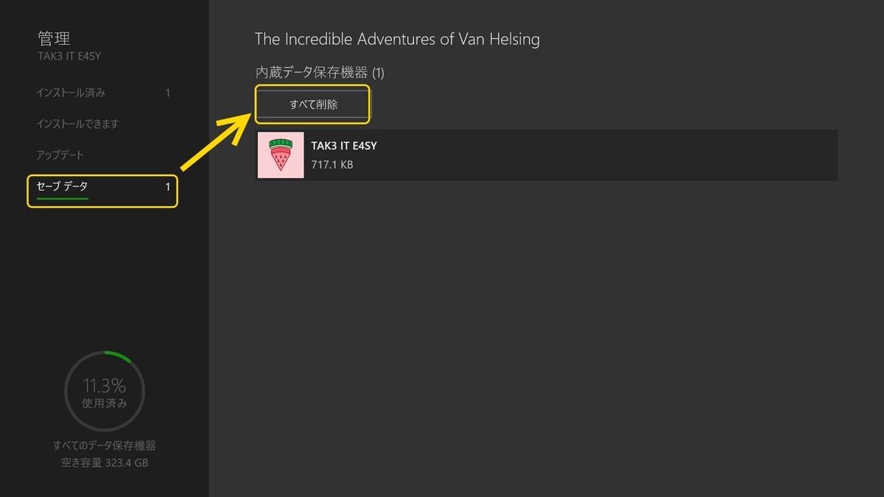Click The Incredible Adventures of Van Helsing title

[x=397, y=39]
